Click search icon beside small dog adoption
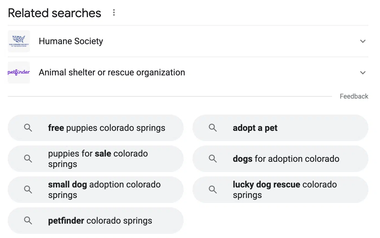 tap(28, 189)
